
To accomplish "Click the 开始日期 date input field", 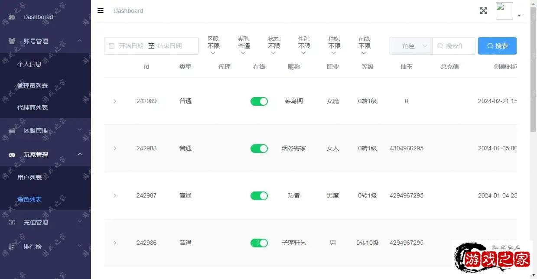I will coord(131,46).
